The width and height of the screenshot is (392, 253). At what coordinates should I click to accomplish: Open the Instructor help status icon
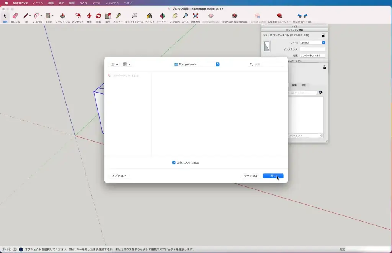(21, 249)
